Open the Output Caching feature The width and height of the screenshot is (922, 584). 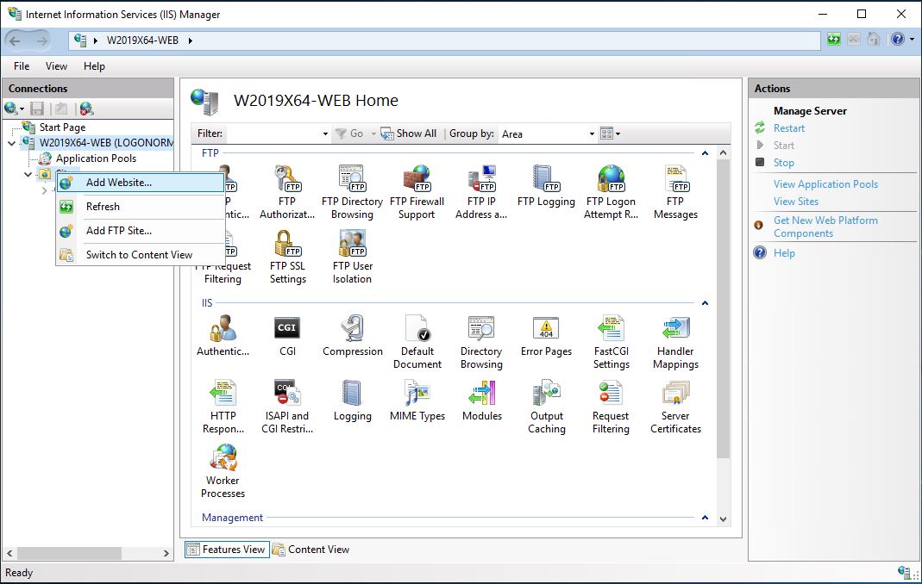click(x=546, y=407)
